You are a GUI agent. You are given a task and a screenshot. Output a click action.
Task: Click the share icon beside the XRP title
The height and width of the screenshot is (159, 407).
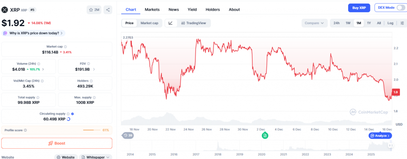point(108,10)
